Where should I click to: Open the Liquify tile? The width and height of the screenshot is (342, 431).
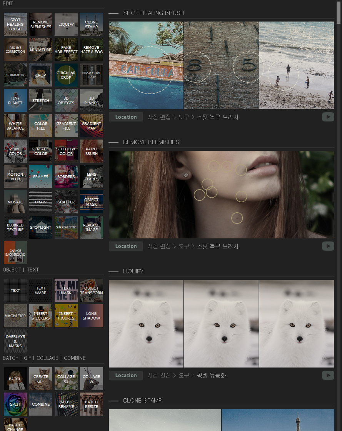[x=66, y=24]
